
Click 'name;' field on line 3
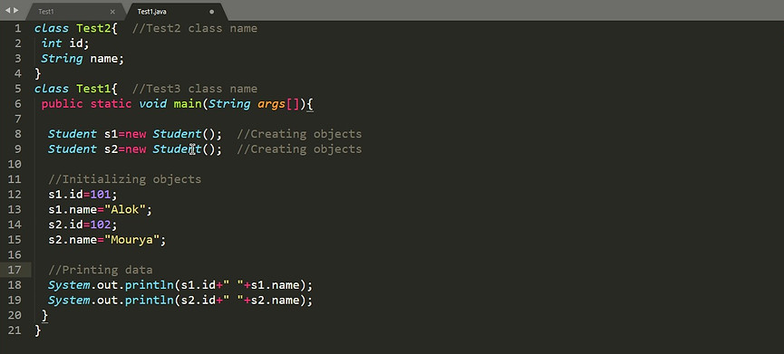pos(107,59)
